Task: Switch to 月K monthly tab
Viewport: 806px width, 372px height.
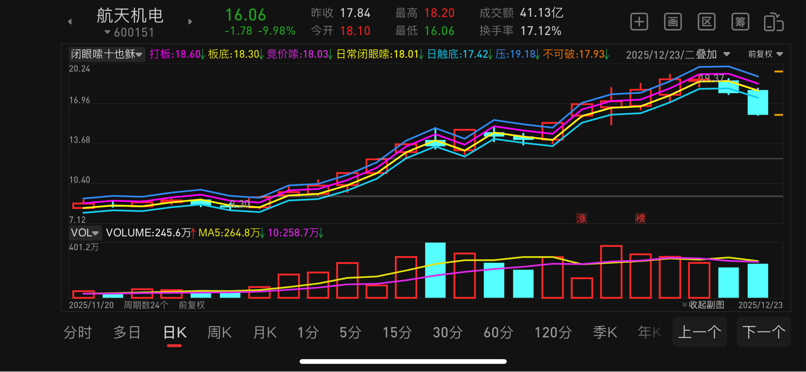Action: tap(265, 332)
